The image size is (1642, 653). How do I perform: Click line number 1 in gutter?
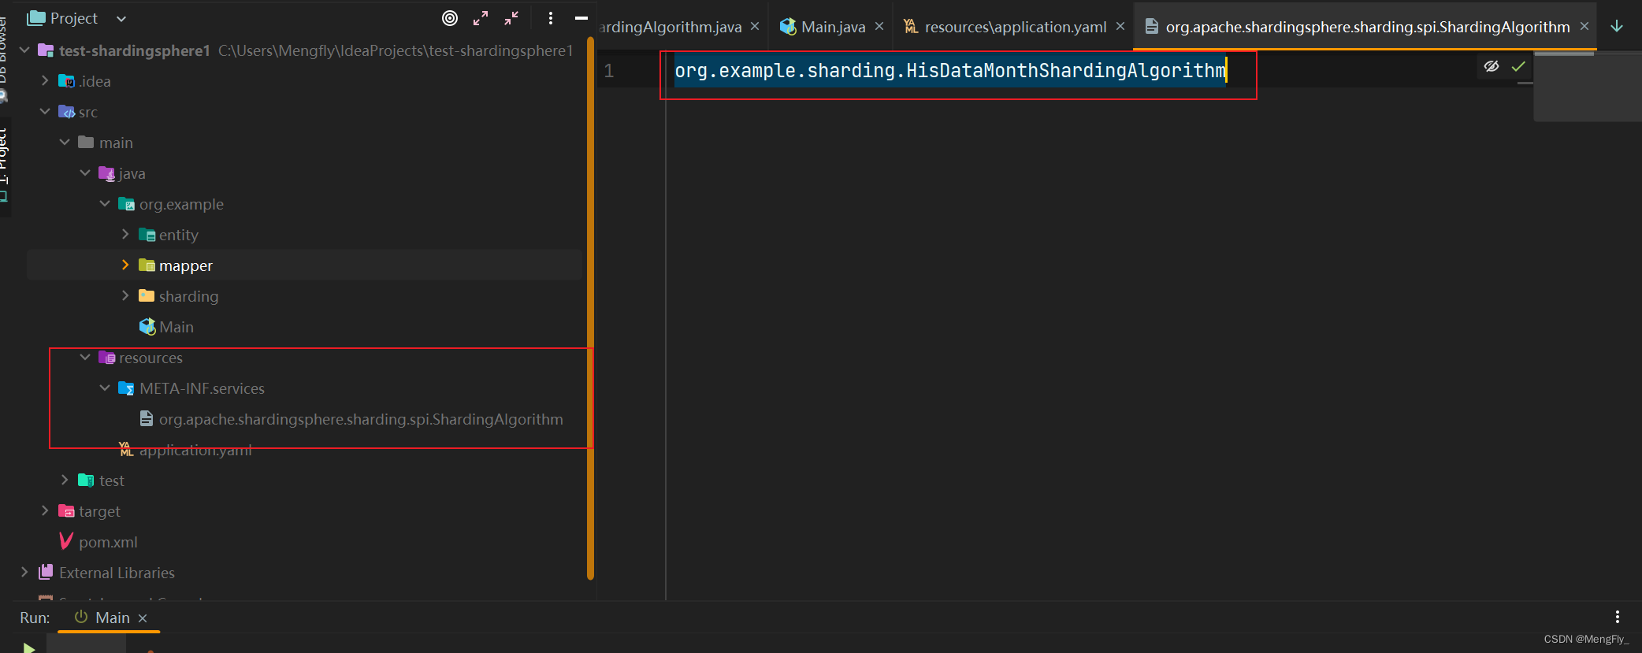coord(609,71)
